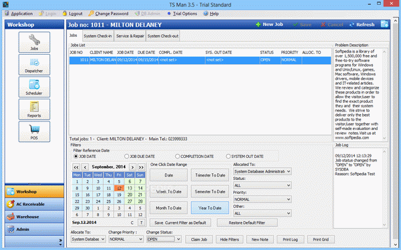Expand the Status filter dropdown

pos(262,185)
